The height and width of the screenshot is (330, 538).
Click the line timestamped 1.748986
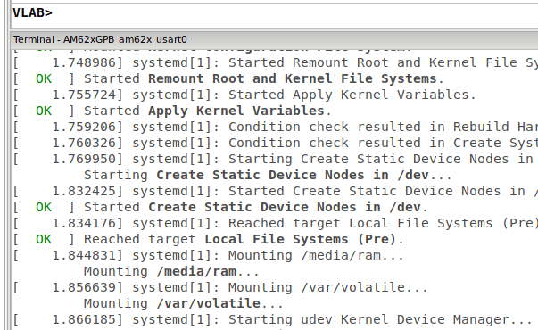click(275, 63)
